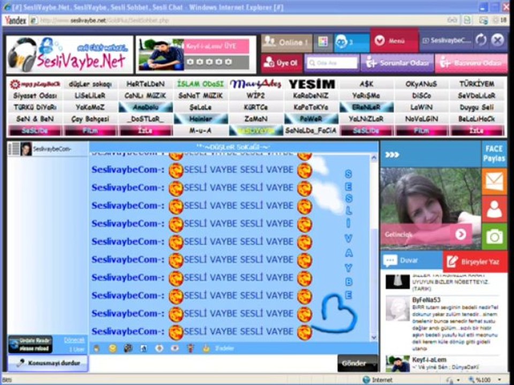The width and height of the screenshot is (514, 385).
Task: Open the YESİM room
Action: point(312,84)
